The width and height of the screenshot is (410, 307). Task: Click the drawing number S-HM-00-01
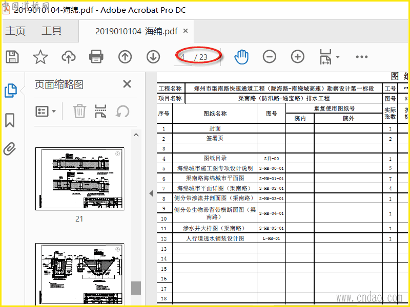click(272, 168)
